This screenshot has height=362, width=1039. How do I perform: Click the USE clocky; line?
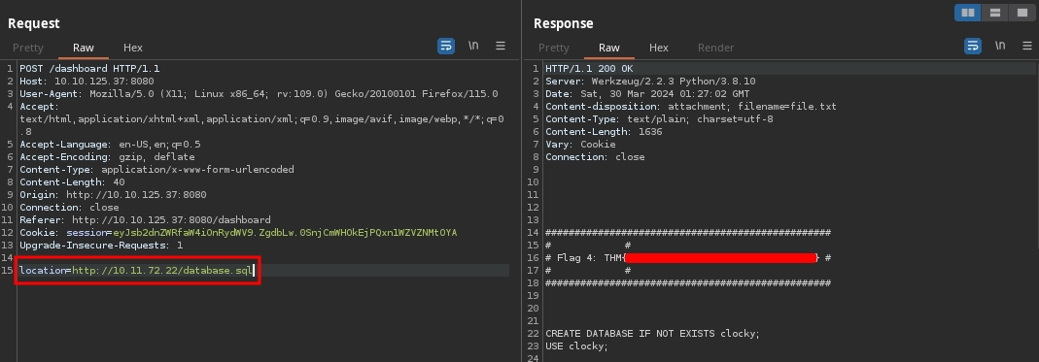coord(576,346)
